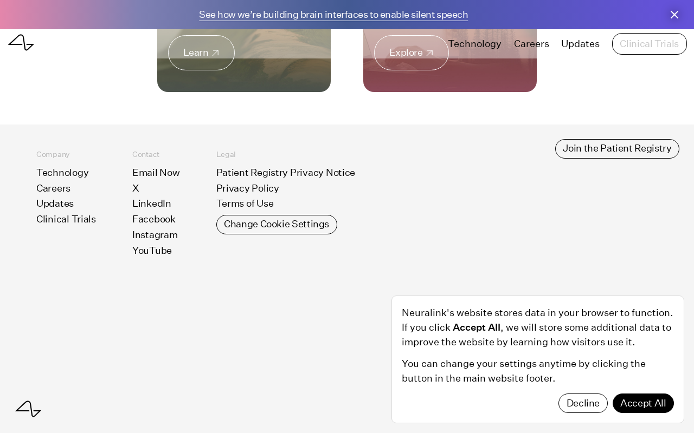Dismiss the silent speech announcement banner

coord(674,15)
